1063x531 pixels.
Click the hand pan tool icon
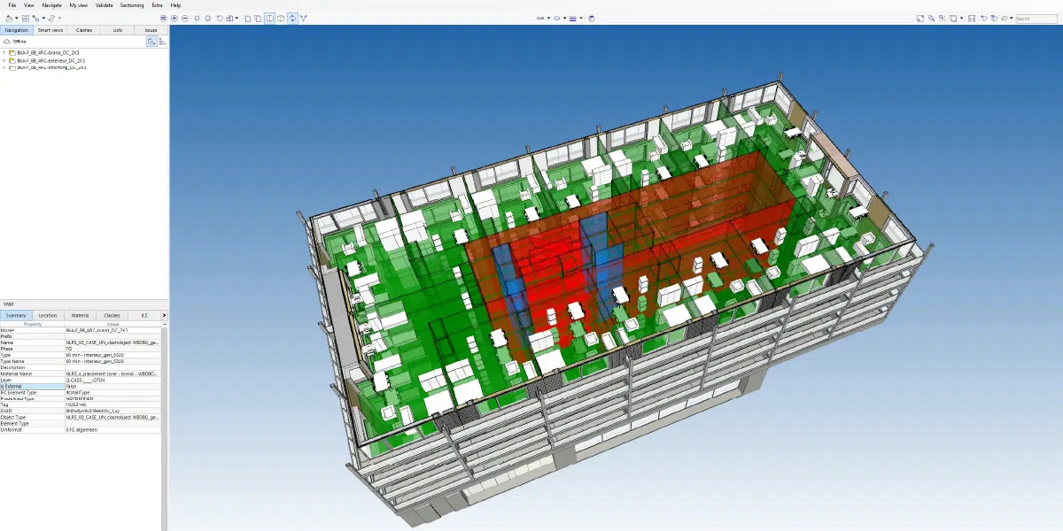click(x=592, y=18)
